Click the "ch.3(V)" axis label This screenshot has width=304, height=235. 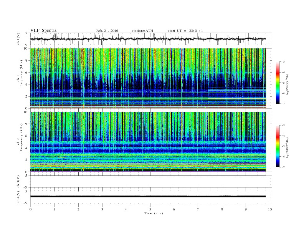pyautogui.click(x=18, y=182)
